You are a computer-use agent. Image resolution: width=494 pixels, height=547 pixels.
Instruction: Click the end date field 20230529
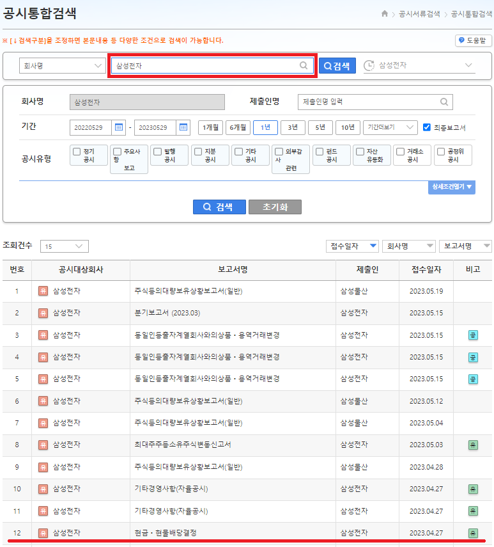(x=155, y=127)
